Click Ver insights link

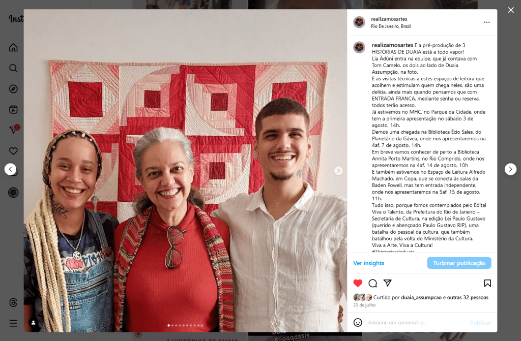[368, 263]
